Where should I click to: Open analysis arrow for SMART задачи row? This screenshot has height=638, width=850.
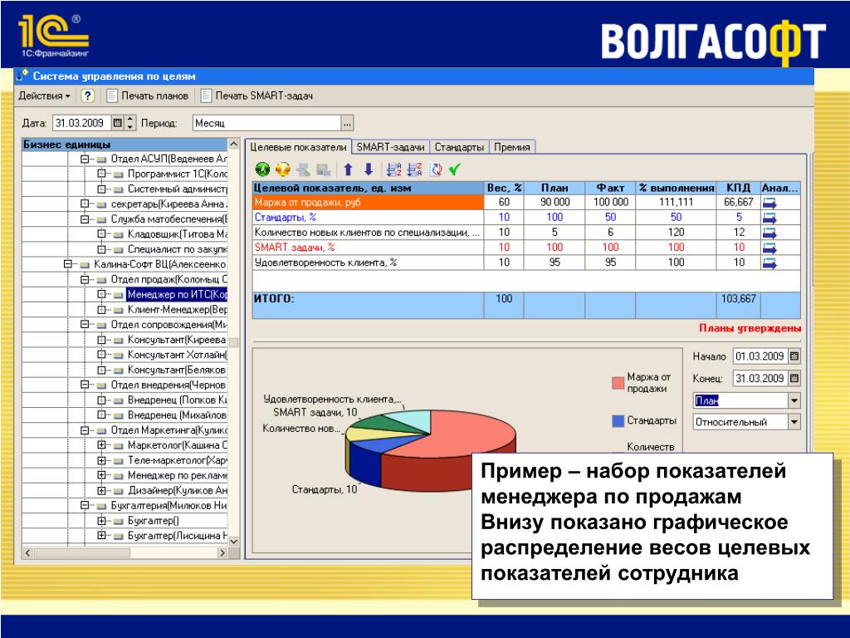769,248
